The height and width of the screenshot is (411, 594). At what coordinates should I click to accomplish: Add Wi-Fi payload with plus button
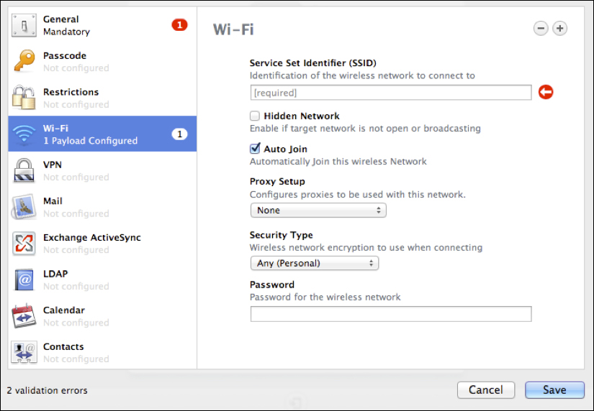coord(560,28)
